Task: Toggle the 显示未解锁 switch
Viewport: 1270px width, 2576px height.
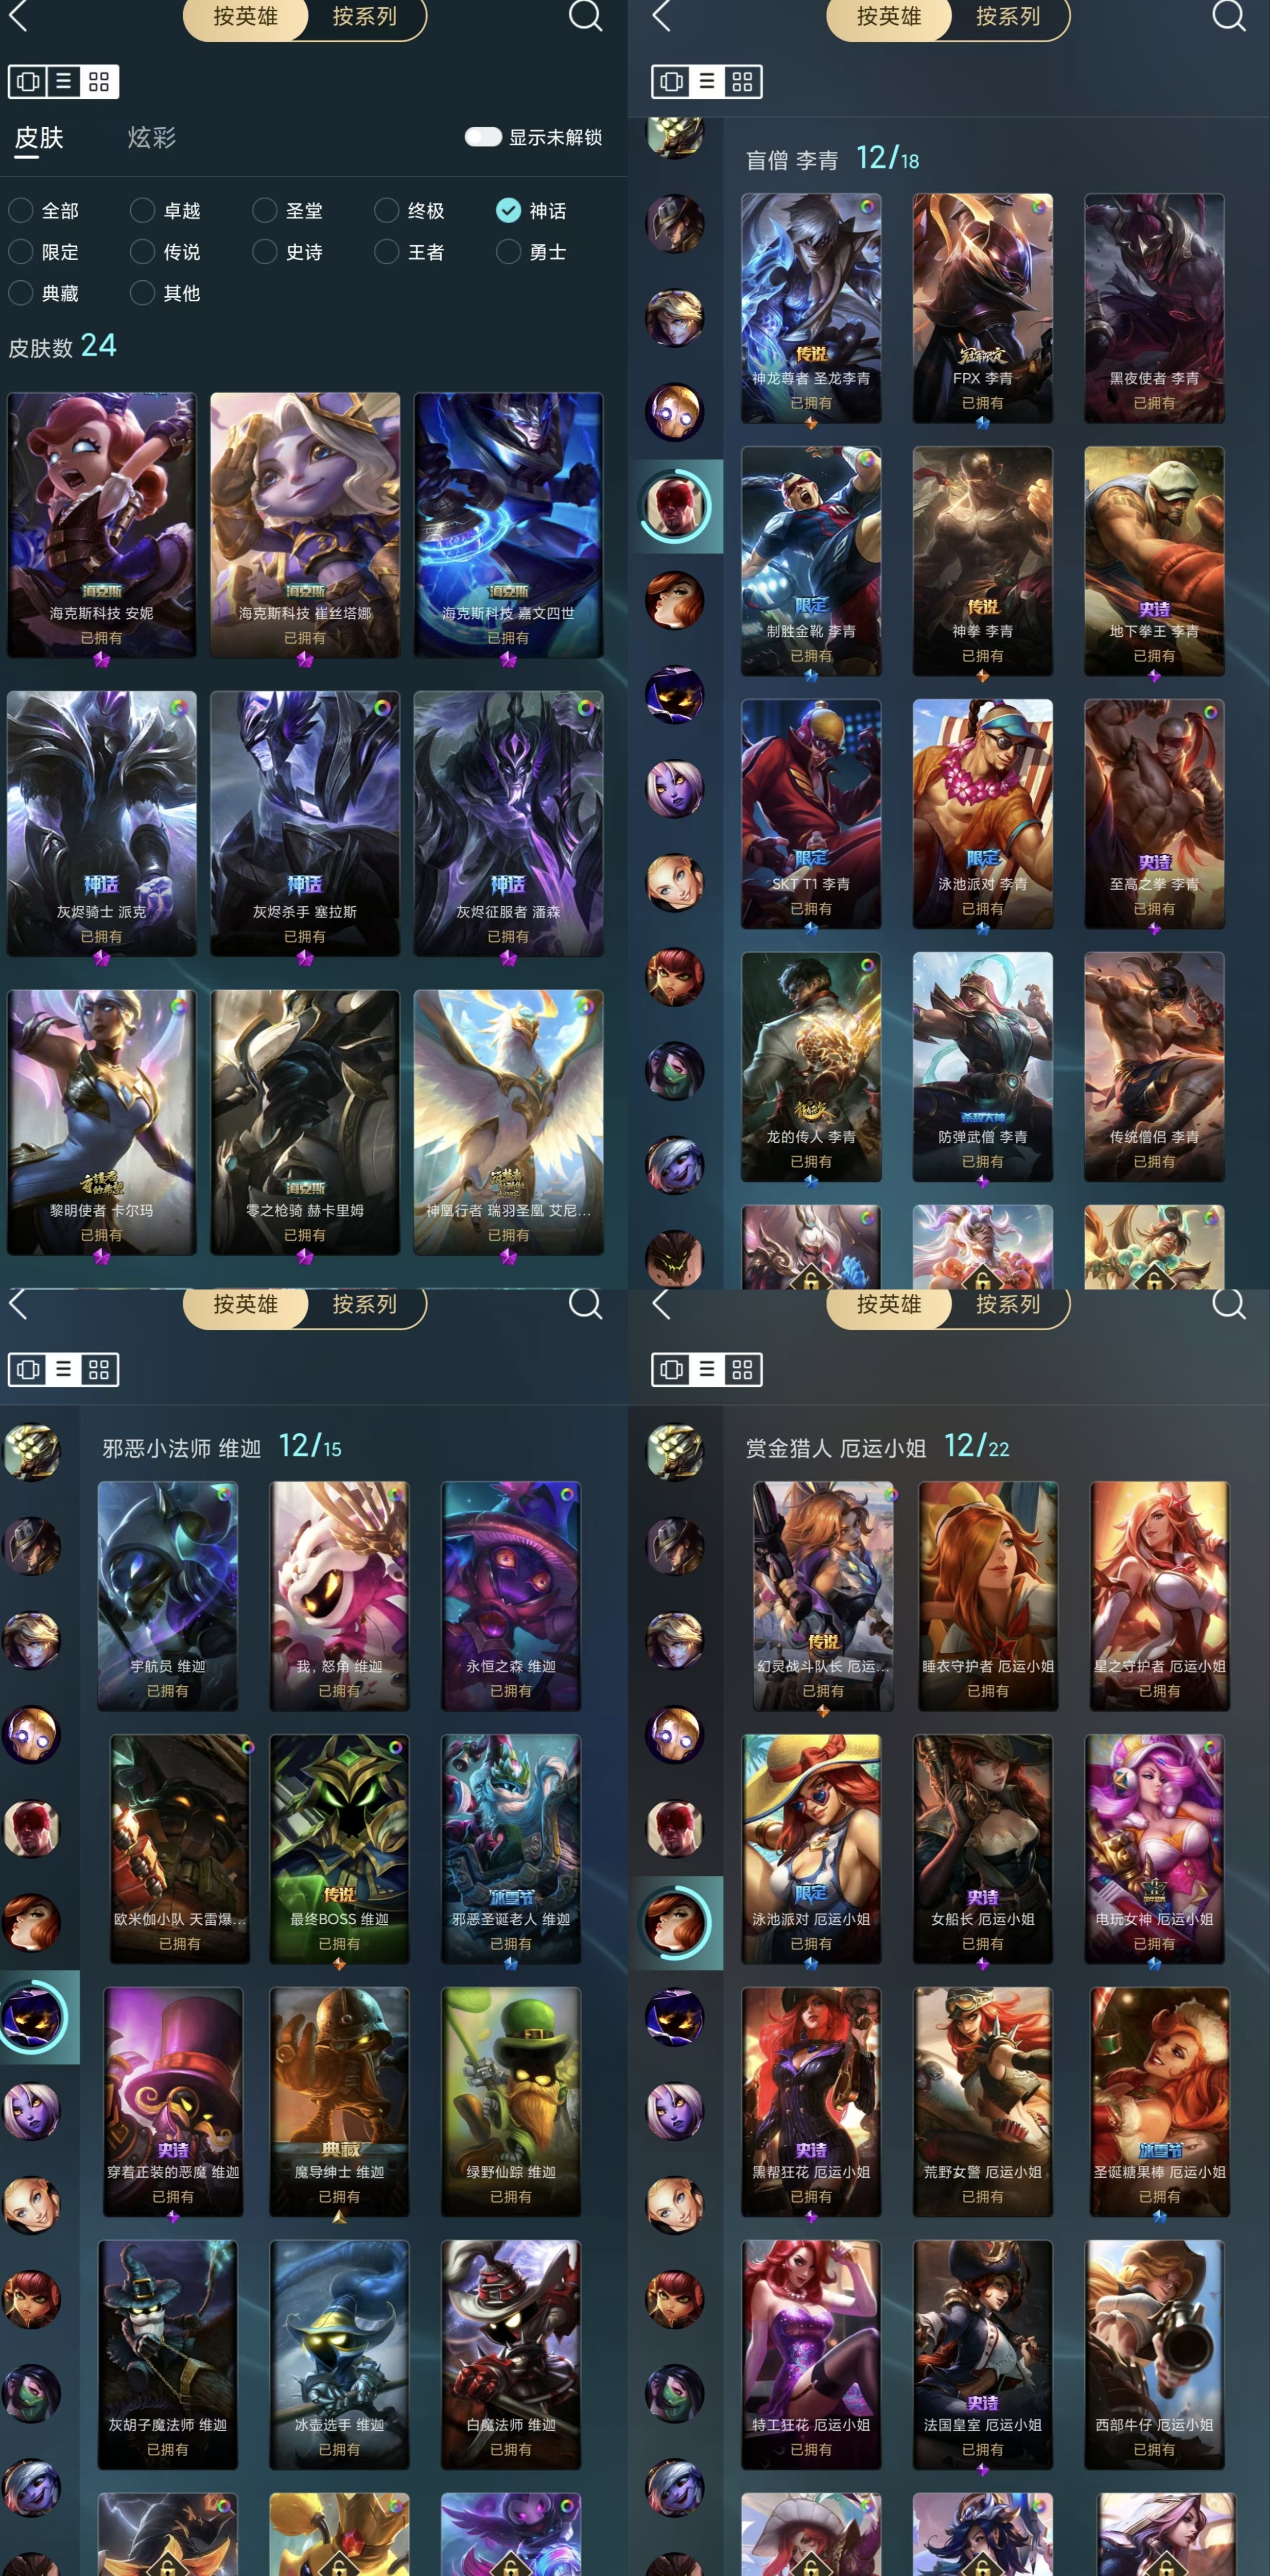Action: click(x=482, y=137)
